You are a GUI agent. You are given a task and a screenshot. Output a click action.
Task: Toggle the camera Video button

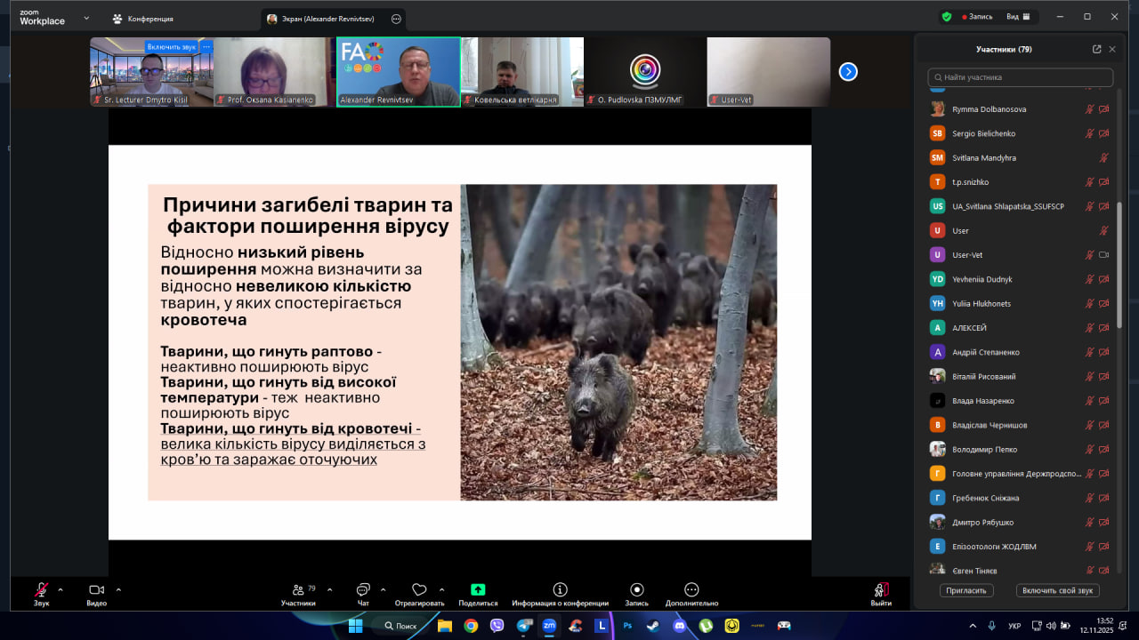pos(96,590)
